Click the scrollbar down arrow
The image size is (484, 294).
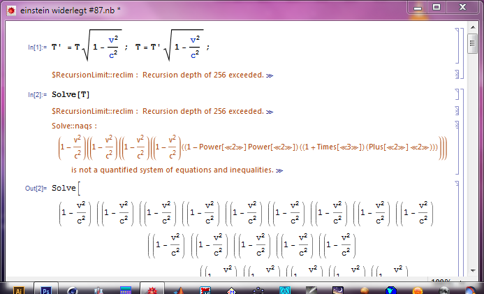tap(473, 270)
